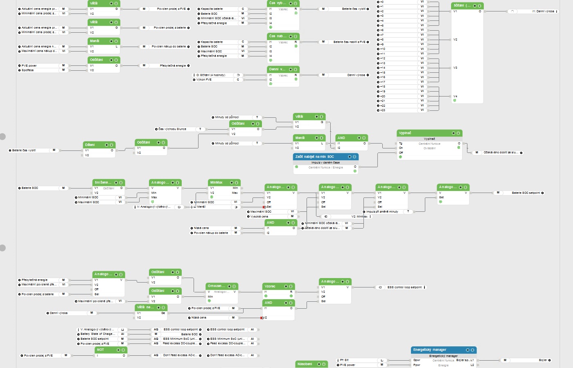Show info for the Snížené block
Viewport: 573px width, 368px height.
[122, 183]
